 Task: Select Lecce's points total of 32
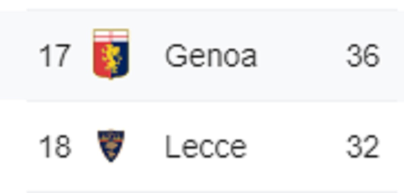[x=363, y=147]
